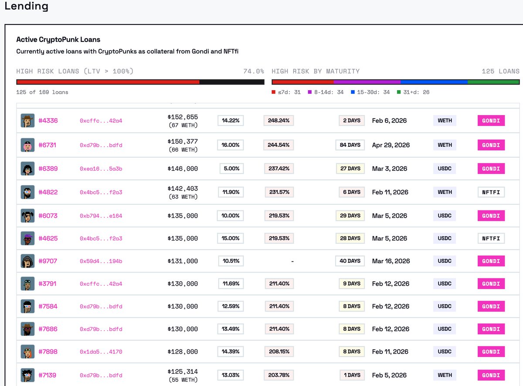Click the Lending page heading

[27, 7]
